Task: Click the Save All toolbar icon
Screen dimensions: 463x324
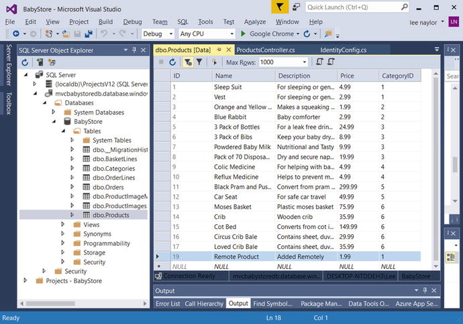Action: pyautogui.click(x=89, y=34)
